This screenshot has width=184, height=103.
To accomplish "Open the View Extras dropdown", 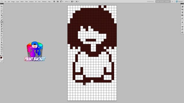I will click(x=62, y=1).
